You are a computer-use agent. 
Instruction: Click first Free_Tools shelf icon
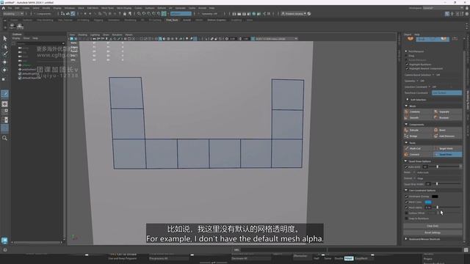12,26
